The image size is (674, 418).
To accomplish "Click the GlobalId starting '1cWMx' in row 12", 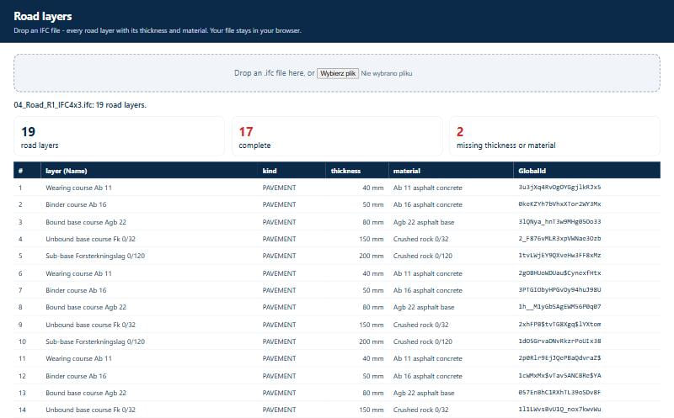I will [559, 375].
